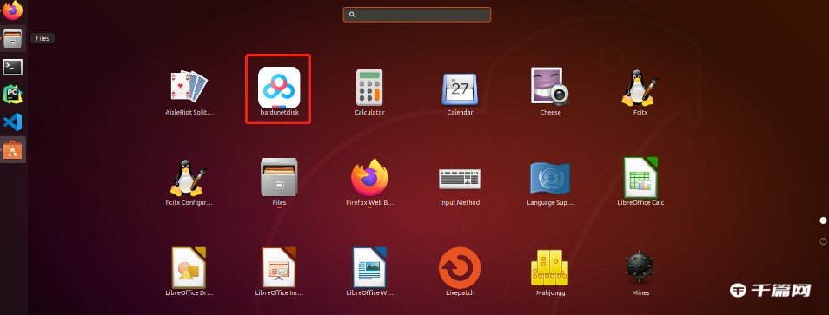Viewport: 829px width, 315px height.
Task: Click the application search field
Action: tap(417, 15)
